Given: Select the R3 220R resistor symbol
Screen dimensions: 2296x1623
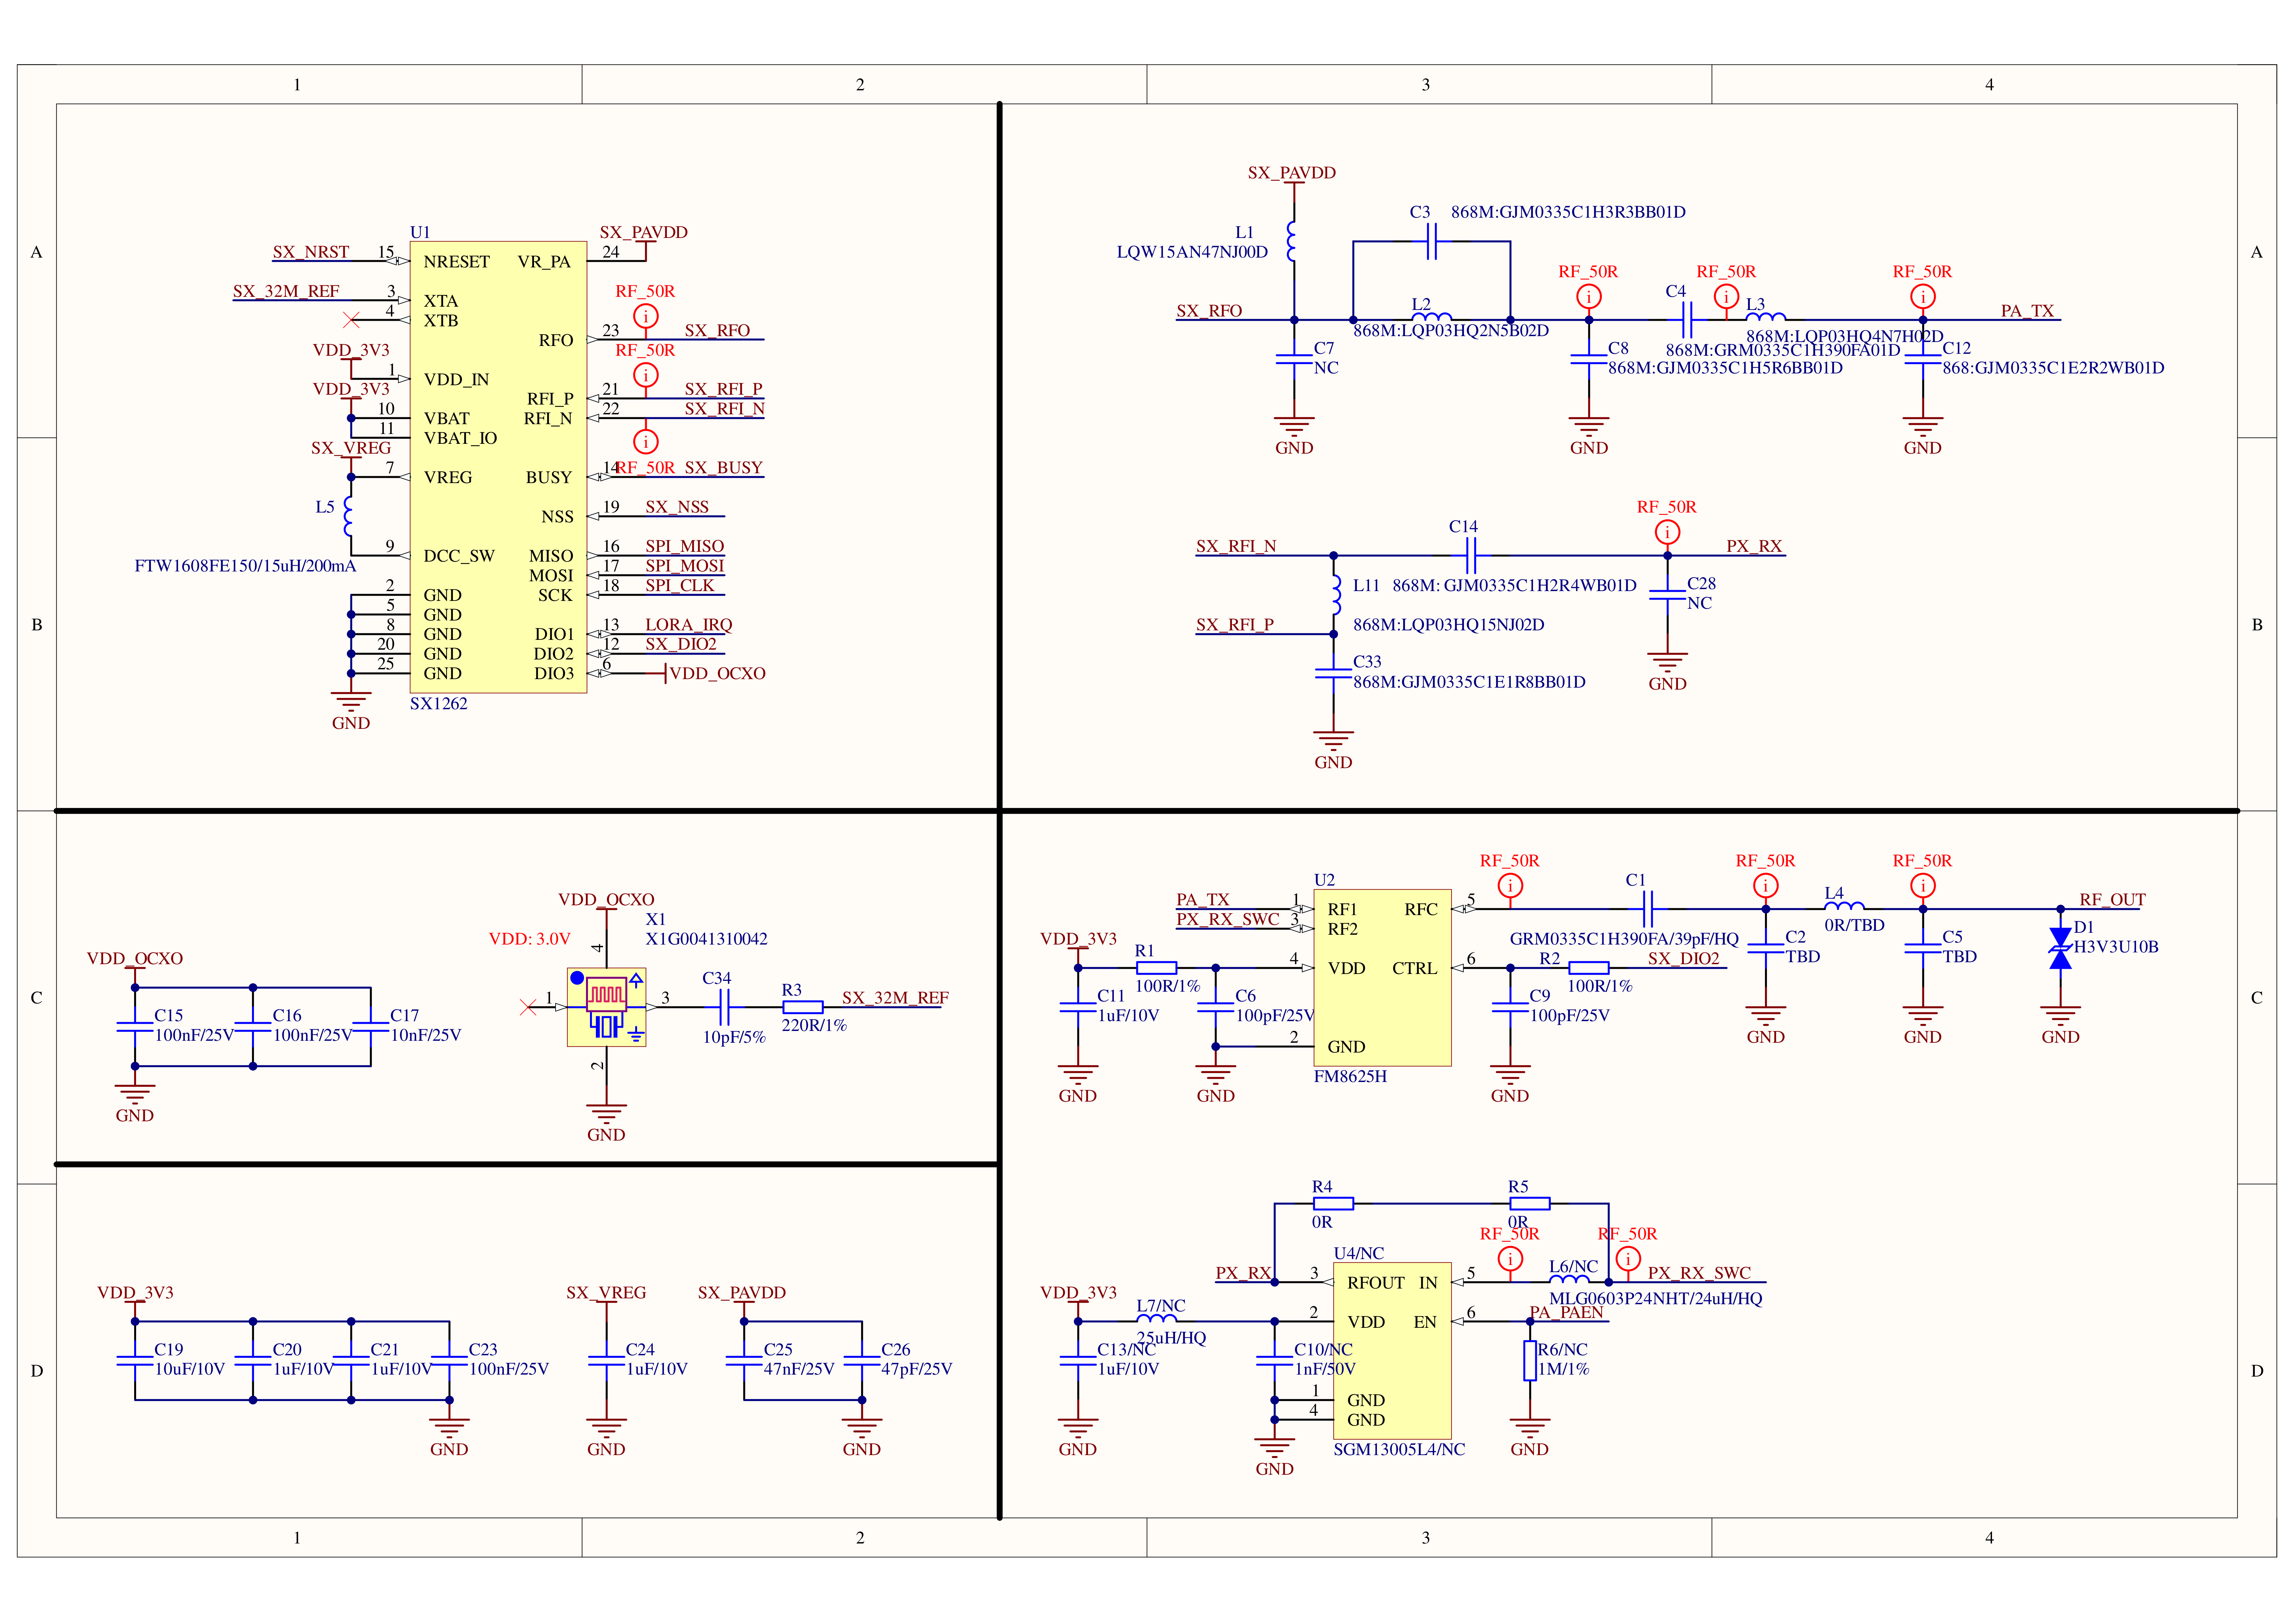Looking at the screenshot, I should coord(802,1007).
